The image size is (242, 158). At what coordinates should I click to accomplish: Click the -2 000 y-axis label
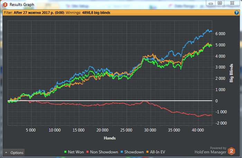point(221,123)
